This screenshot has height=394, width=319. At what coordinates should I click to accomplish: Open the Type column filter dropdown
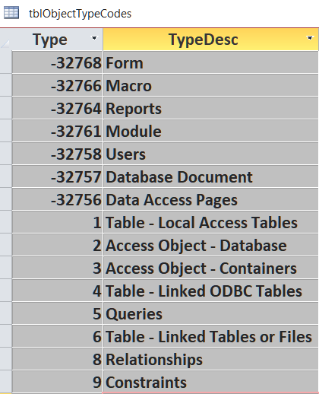[x=94, y=38]
